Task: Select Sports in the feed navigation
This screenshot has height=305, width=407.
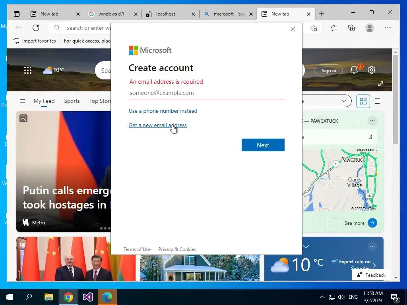Action: pos(72,101)
